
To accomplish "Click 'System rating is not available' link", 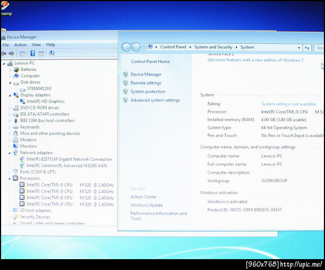I will pos(289,104).
